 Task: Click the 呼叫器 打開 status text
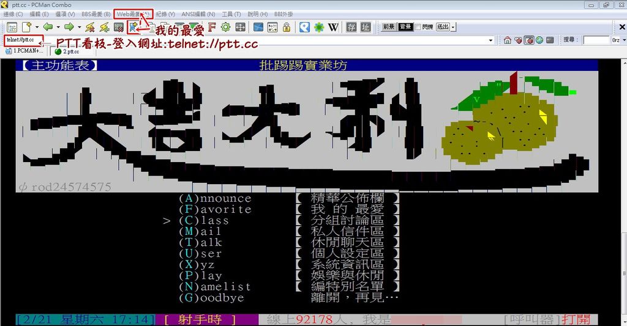point(547,320)
